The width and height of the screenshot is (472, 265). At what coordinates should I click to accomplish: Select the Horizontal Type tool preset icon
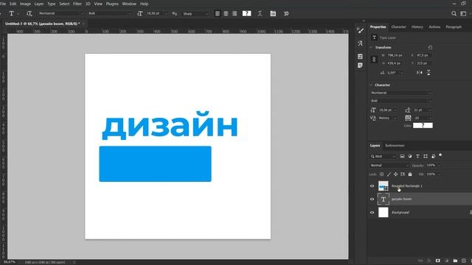coord(12,13)
